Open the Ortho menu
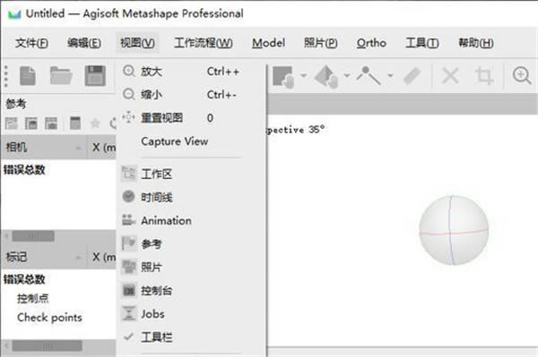 tap(371, 43)
